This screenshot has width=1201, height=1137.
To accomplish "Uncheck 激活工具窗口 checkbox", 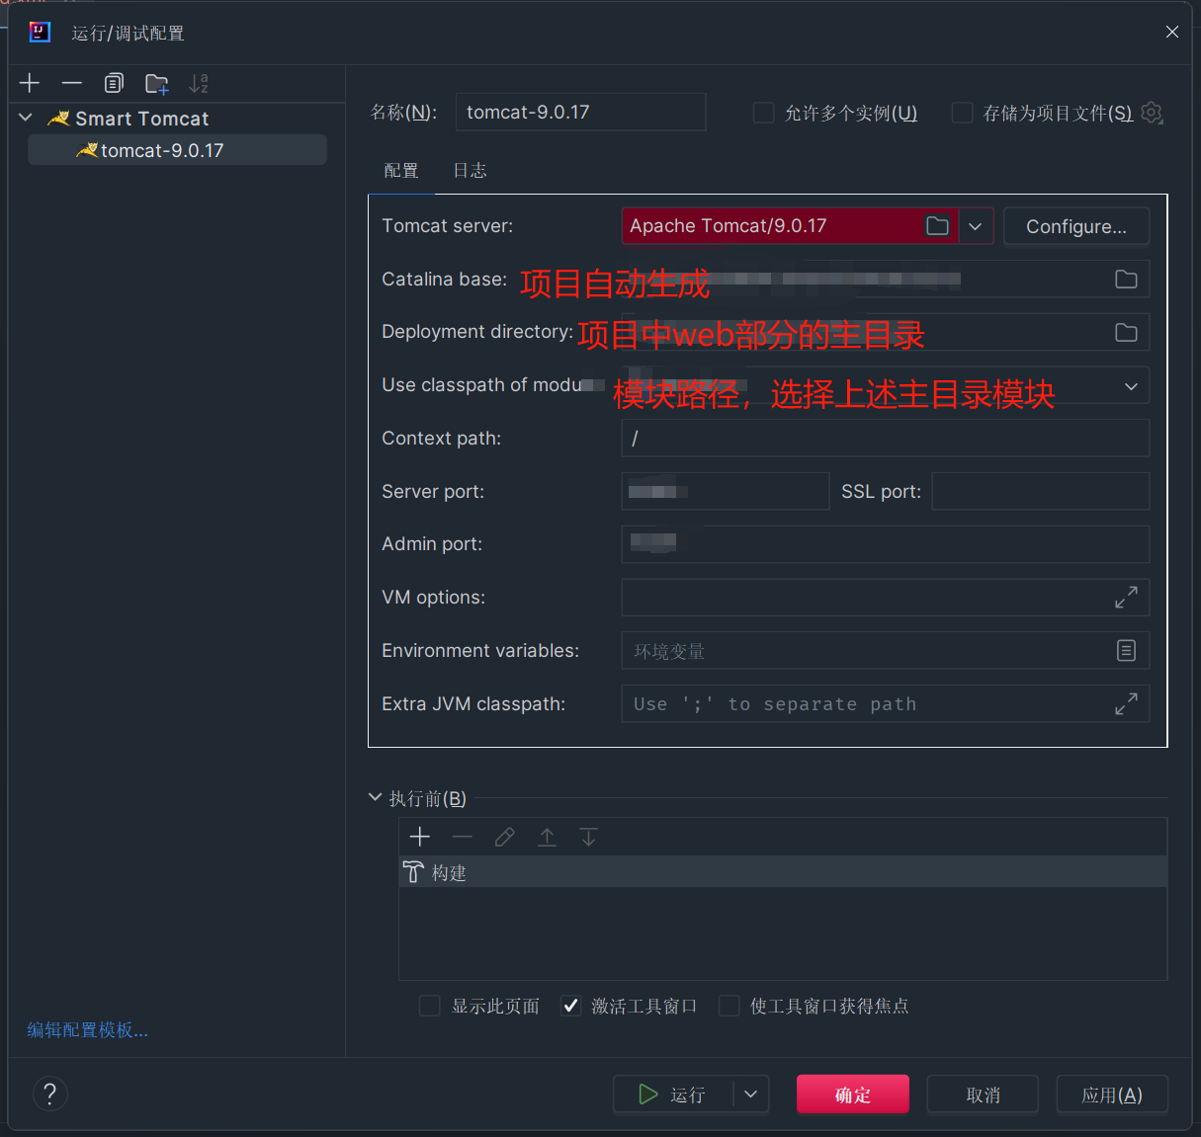I will coord(570,1006).
